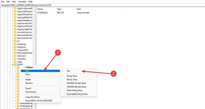Click the bingweather folder icon

15,50
